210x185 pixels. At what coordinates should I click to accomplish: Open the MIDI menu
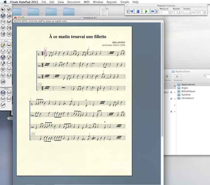click(87, 2)
